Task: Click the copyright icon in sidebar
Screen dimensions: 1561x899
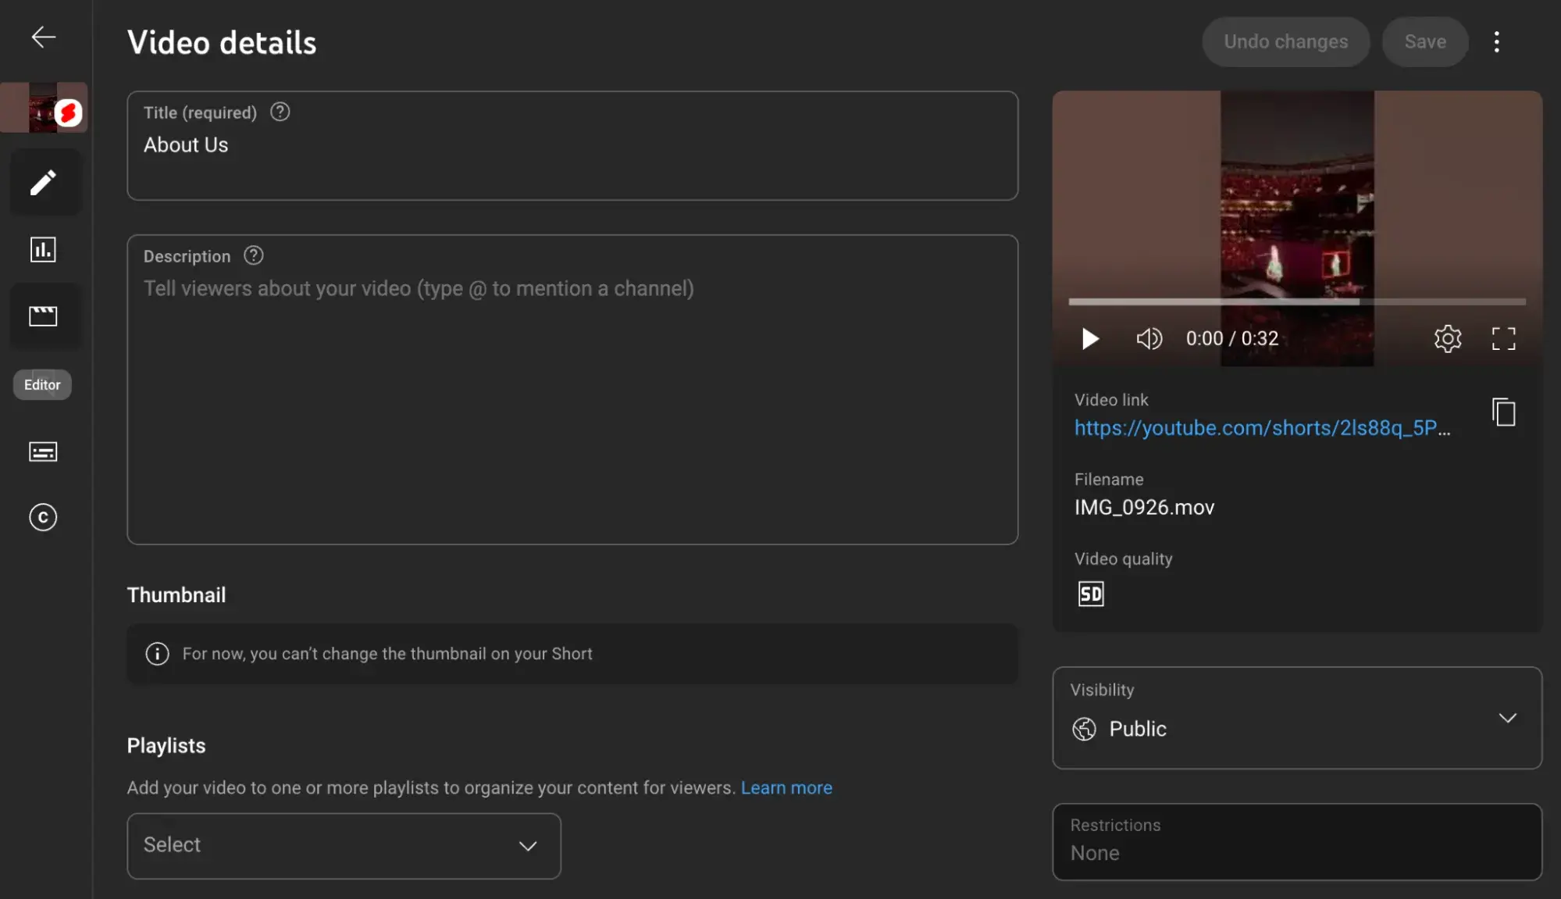Action: 43,517
